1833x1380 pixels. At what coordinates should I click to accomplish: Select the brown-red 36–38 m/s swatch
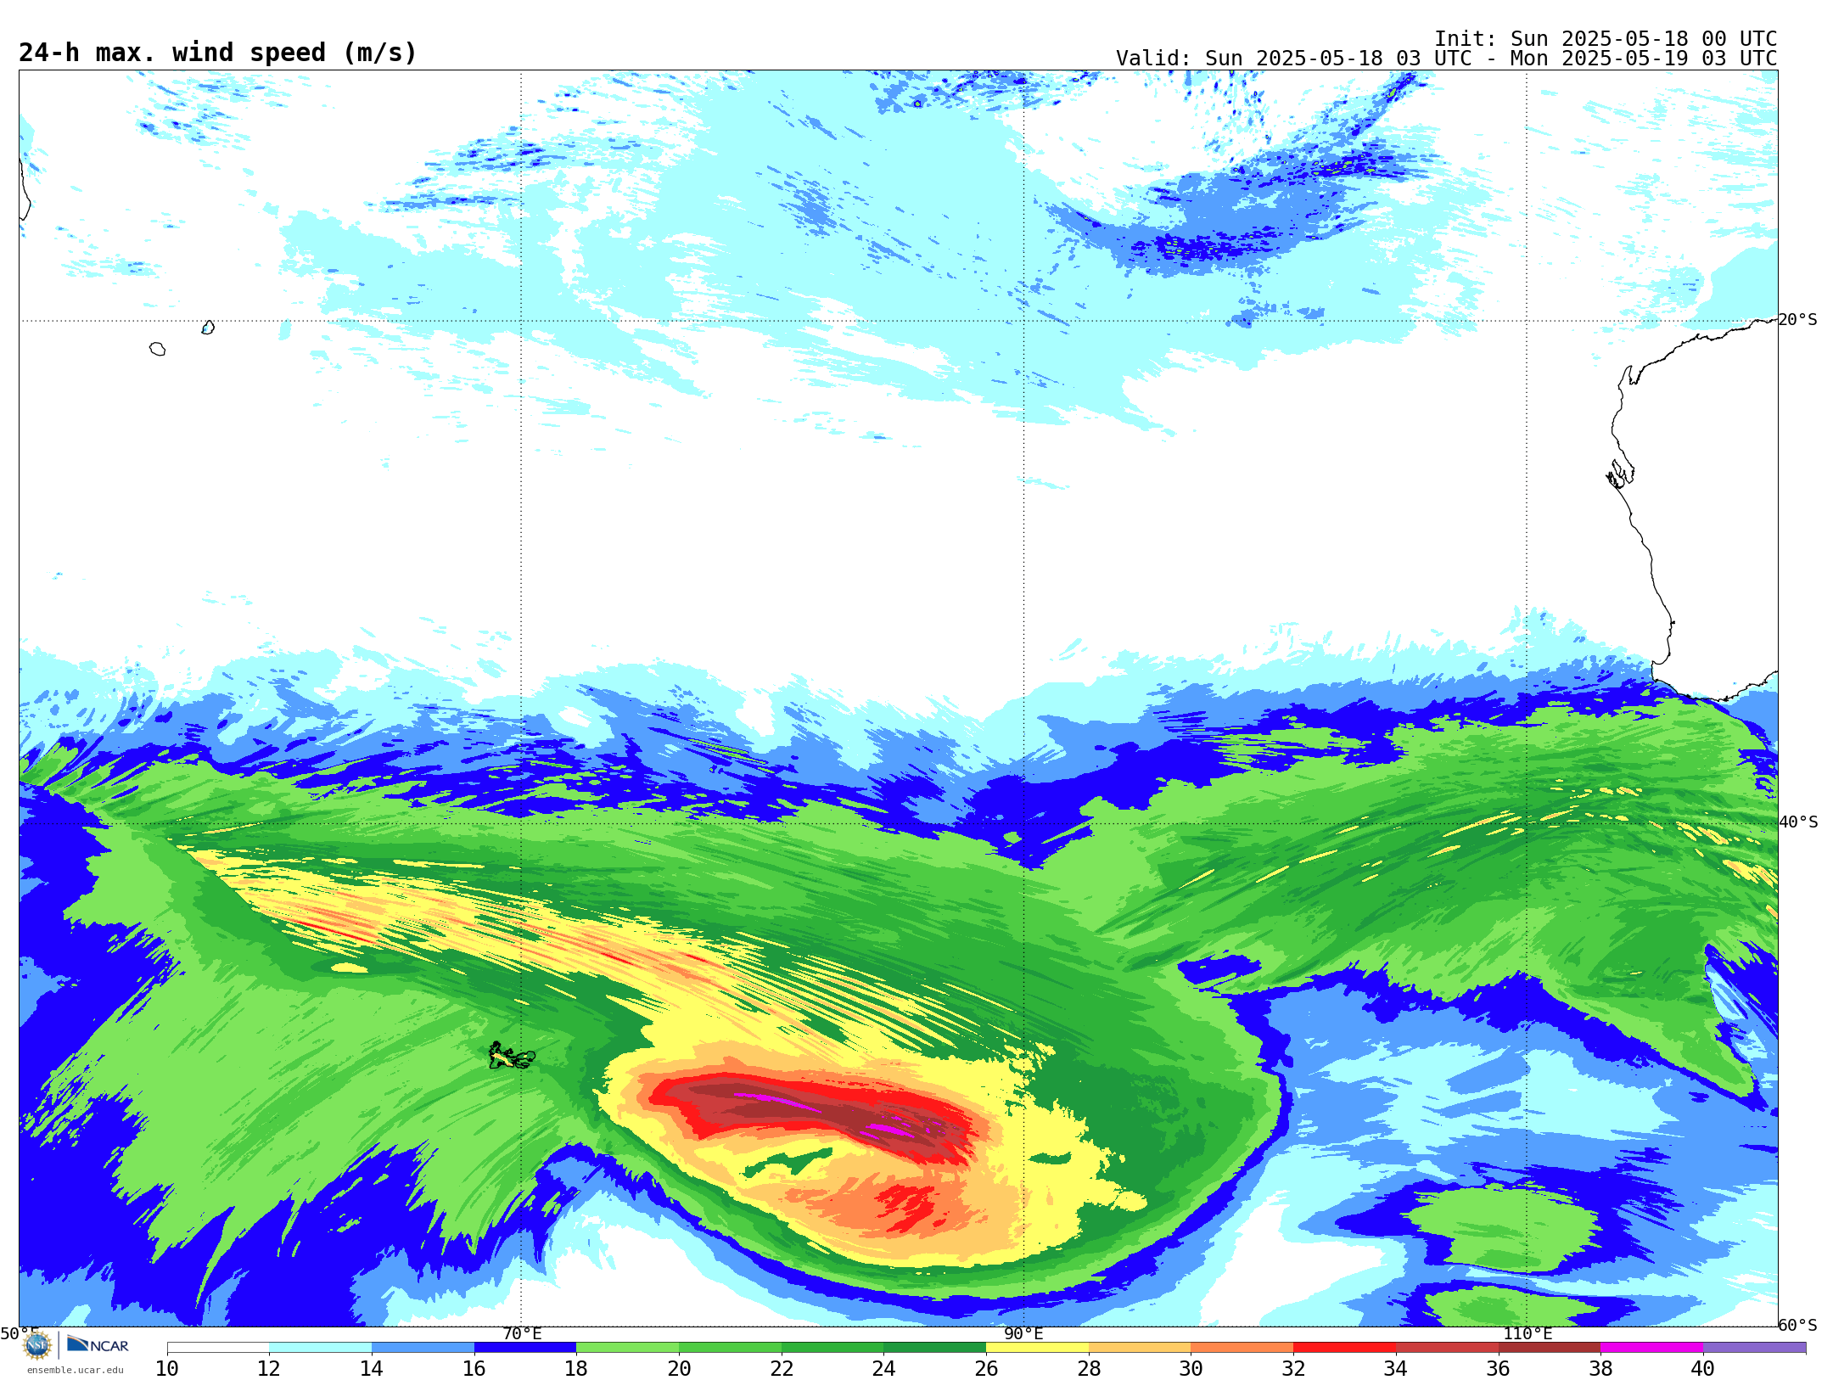(1549, 1348)
